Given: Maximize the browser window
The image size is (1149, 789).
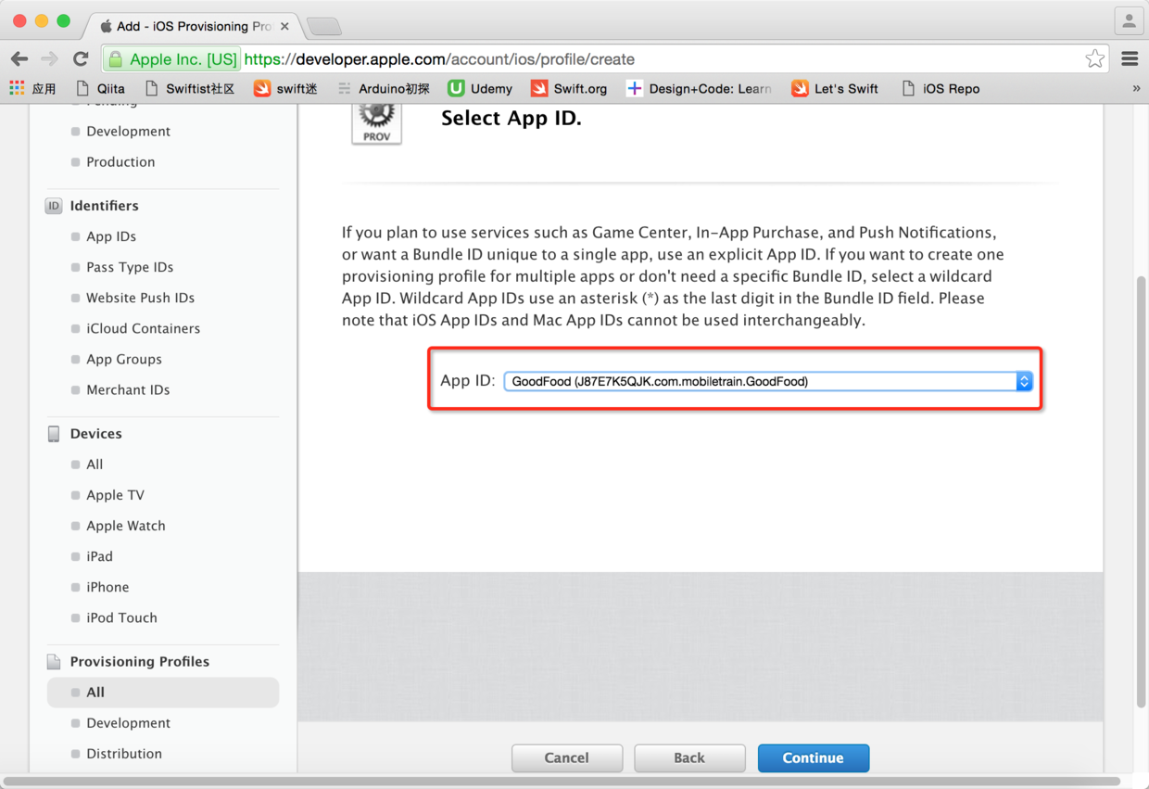Looking at the screenshot, I should (x=63, y=20).
